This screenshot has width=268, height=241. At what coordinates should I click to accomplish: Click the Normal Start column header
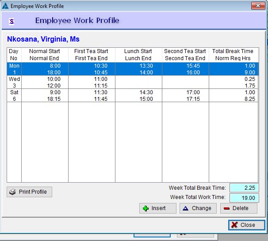45,54
